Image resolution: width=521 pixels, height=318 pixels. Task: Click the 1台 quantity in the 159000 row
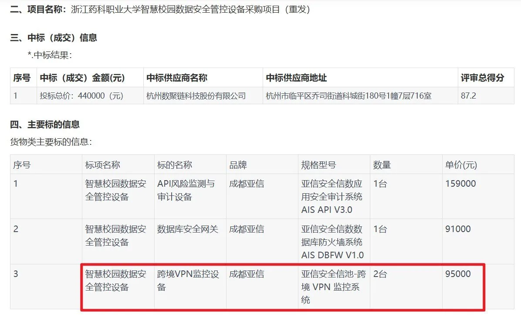[380, 184]
